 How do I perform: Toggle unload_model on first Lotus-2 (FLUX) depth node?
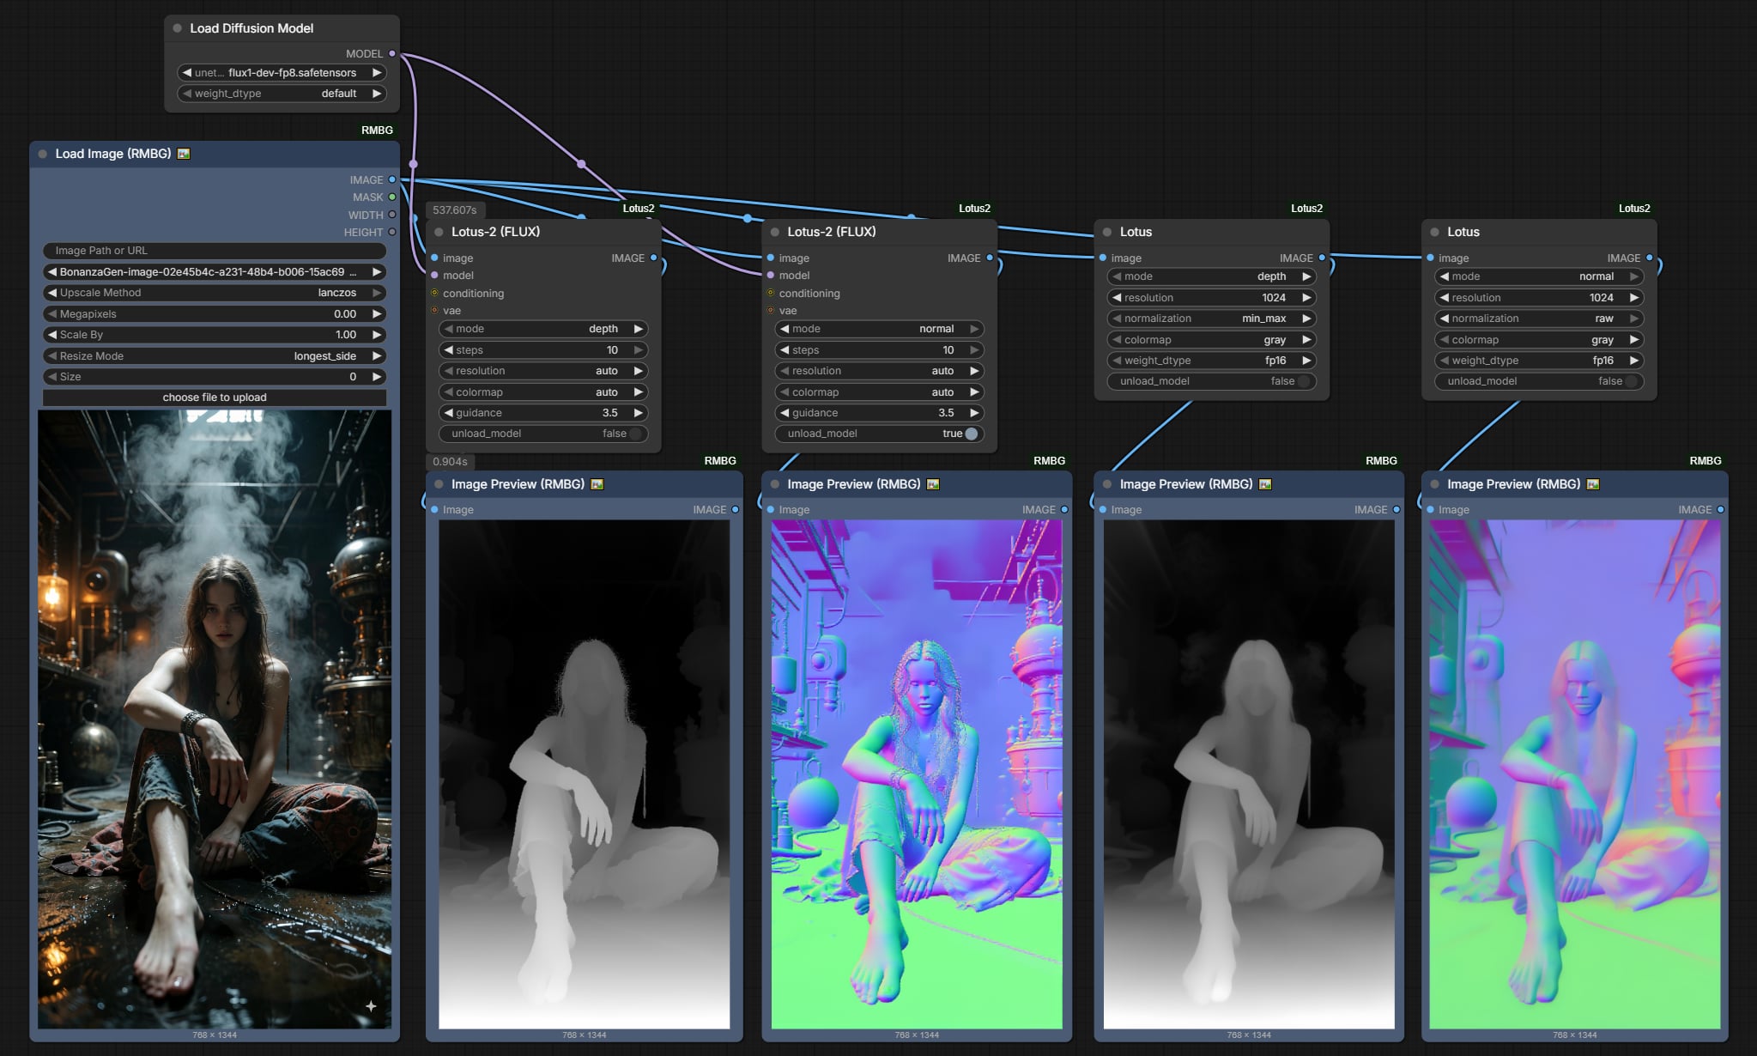543,434
